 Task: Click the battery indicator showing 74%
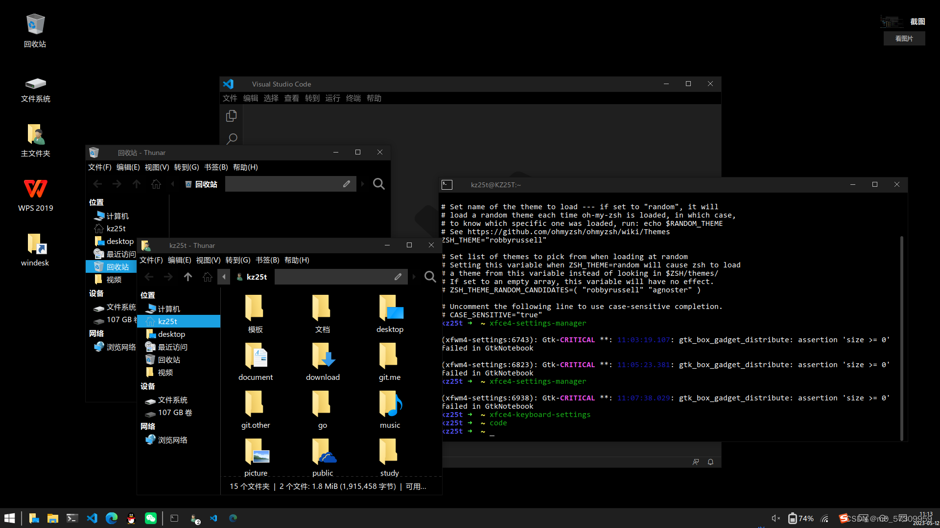800,518
